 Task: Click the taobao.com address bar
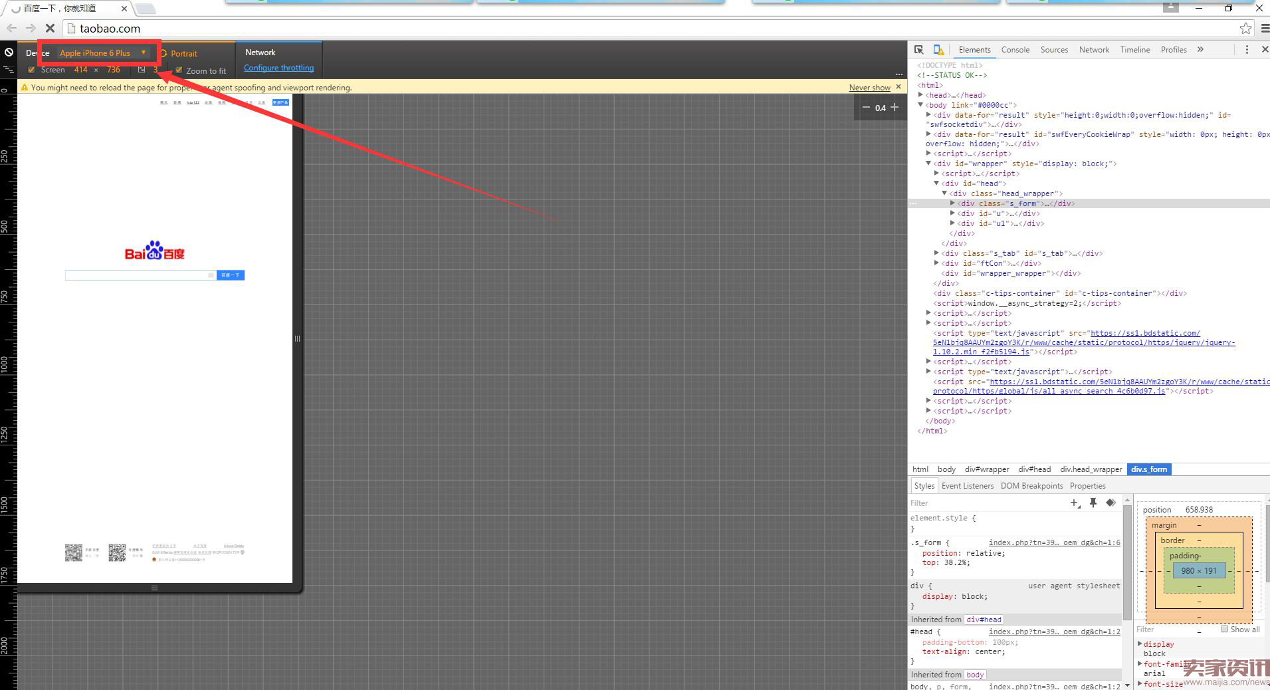pyautogui.click(x=651, y=29)
